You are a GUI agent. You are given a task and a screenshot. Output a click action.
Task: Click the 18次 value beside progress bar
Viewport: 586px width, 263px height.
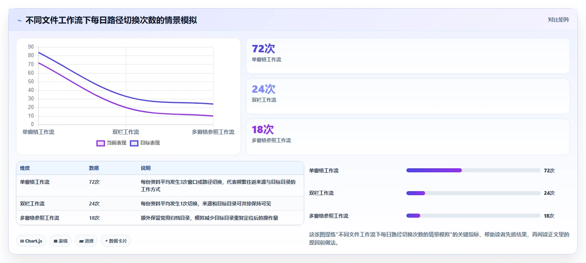coord(549,216)
